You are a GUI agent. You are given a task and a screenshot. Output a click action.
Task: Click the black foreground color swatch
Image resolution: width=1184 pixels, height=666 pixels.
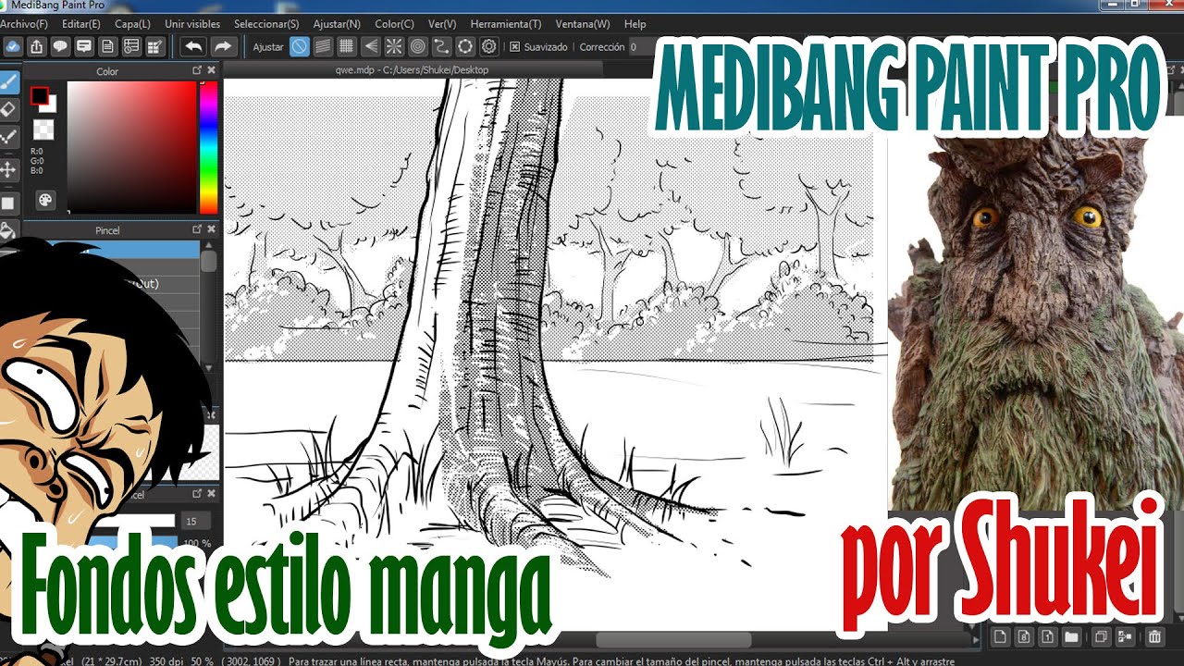tap(39, 95)
